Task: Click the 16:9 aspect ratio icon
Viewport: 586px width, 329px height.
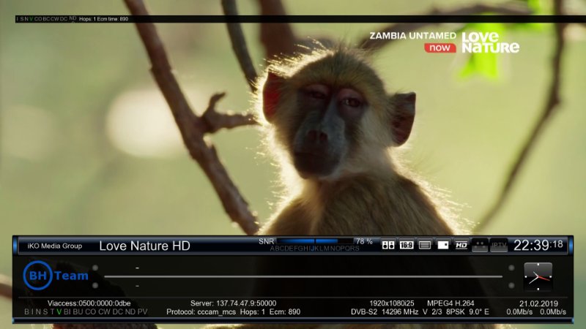Action: click(x=407, y=245)
